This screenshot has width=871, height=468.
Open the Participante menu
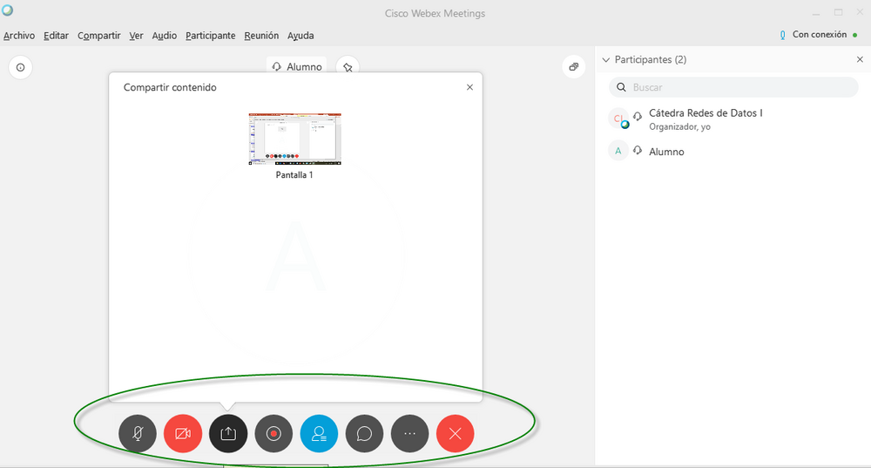[211, 36]
